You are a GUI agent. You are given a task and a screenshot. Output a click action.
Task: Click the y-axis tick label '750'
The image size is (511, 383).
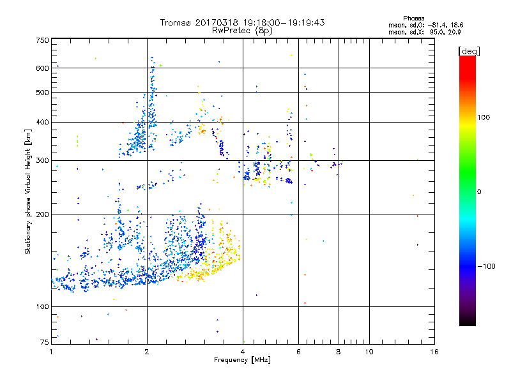(42, 40)
